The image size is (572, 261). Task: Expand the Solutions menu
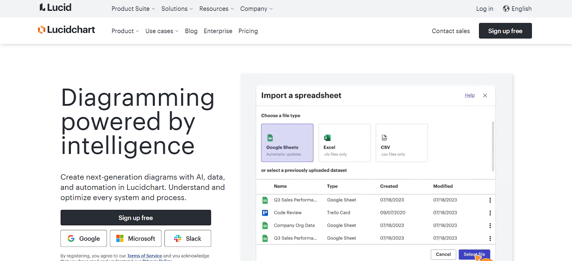(177, 9)
